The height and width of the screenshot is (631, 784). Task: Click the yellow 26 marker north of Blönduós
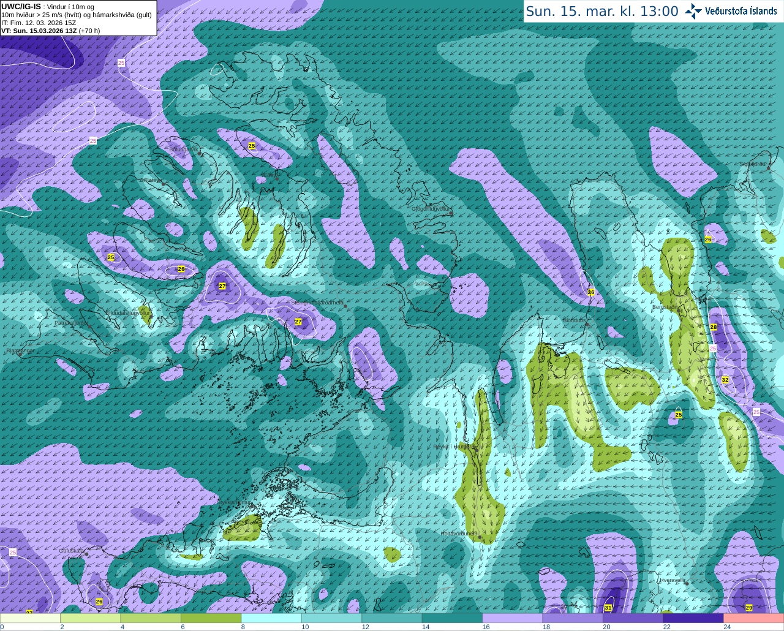tap(591, 292)
